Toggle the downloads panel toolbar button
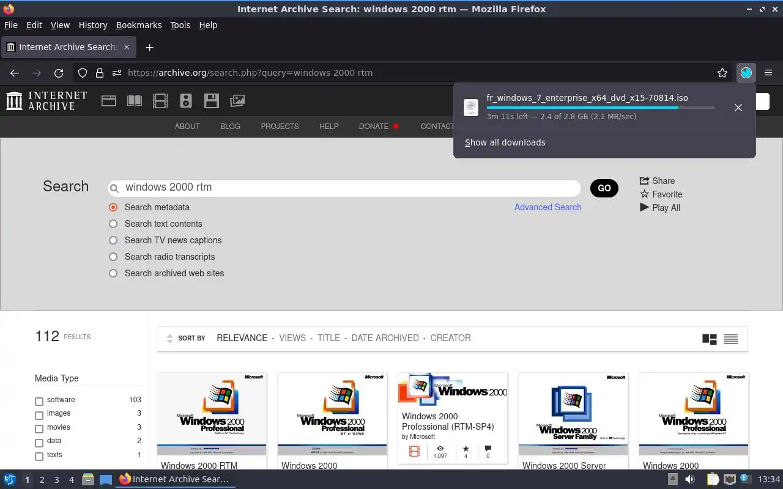The image size is (783, 489). point(746,73)
